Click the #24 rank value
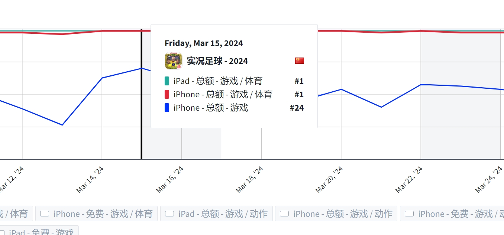Image resolution: width=504 pixels, height=235 pixels. [297, 108]
